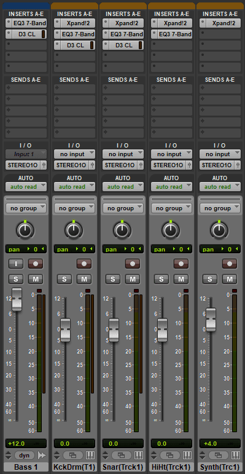Open output window icon on HiHt(Trck1) track
This screenshot has height=474, width=245.
[x=170, y=455]
